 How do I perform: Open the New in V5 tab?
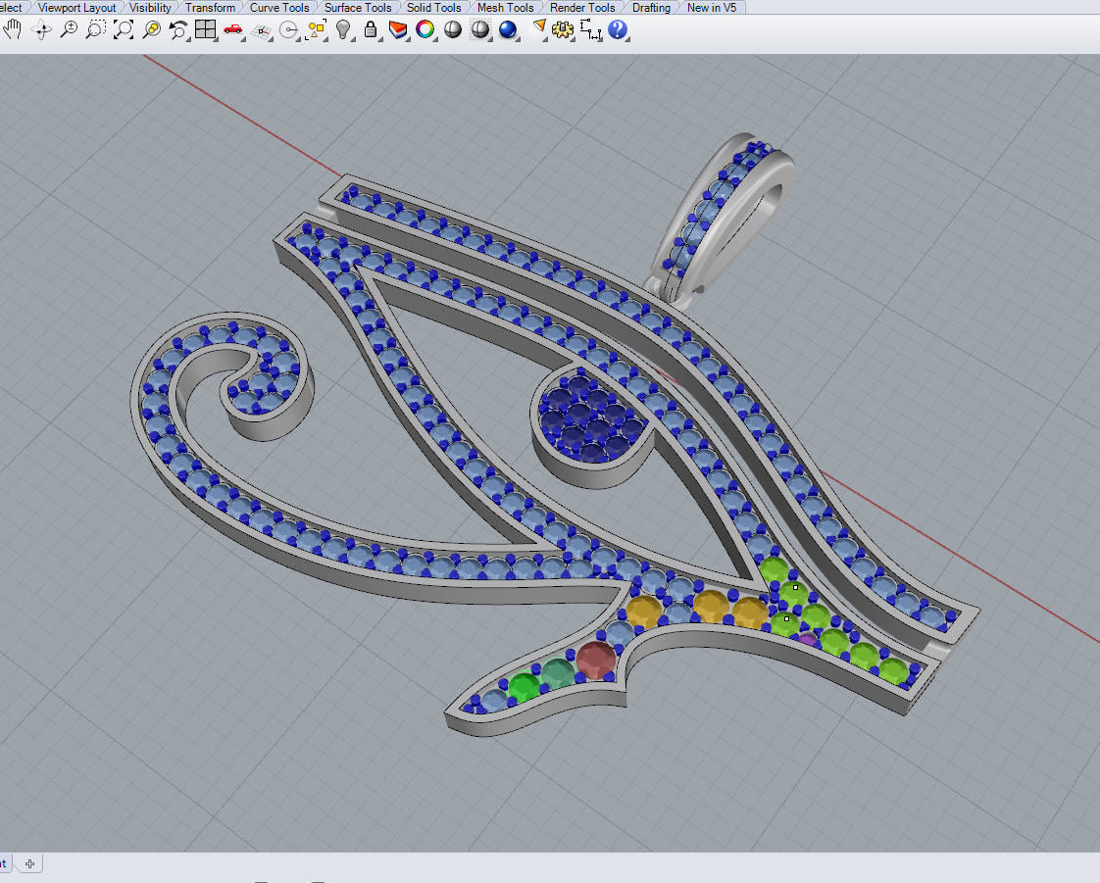click(712, 8)
